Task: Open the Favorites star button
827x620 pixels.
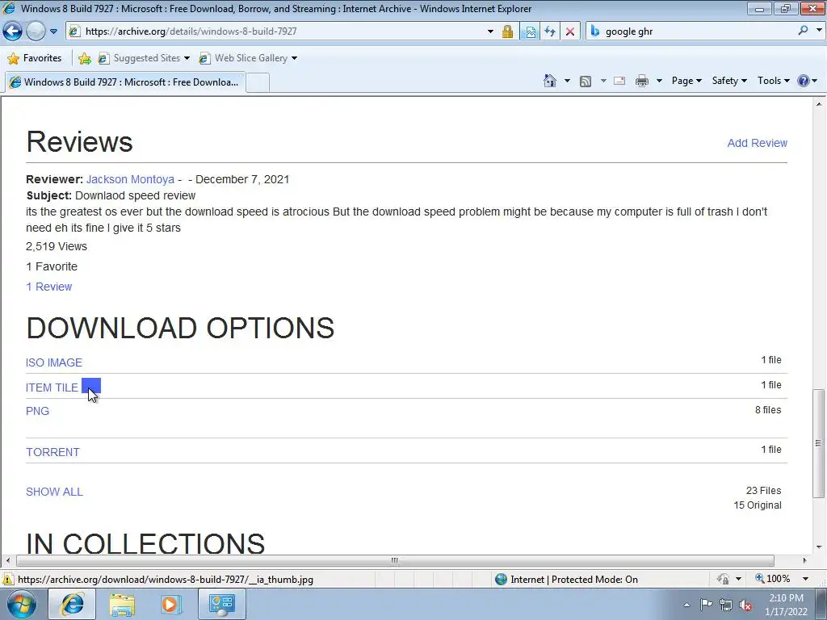Action: 36,58
